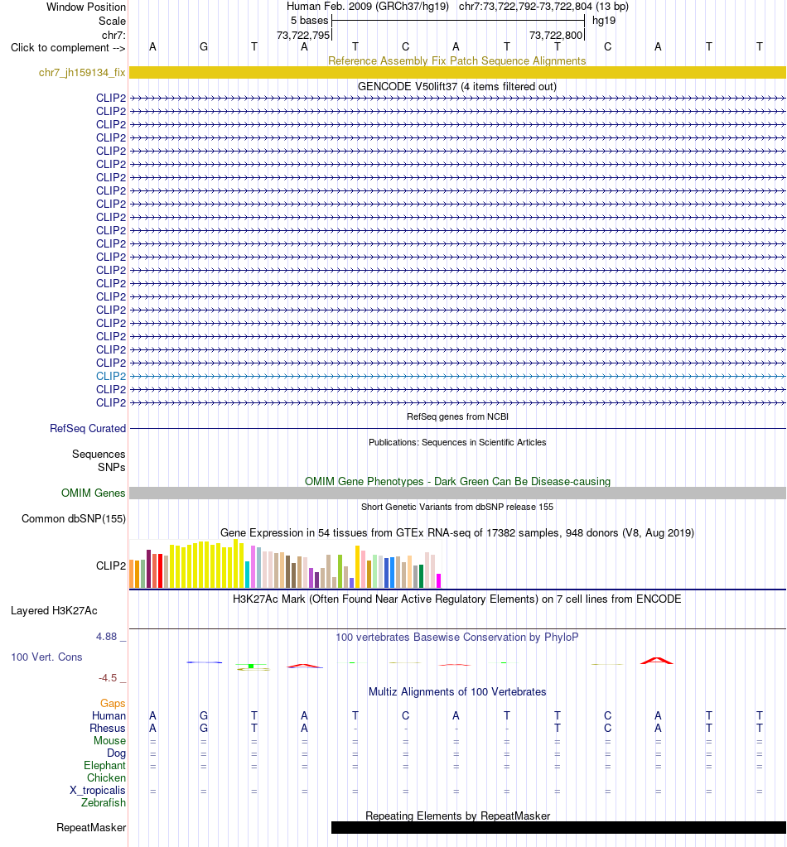Select the gray OMIM Genes bar
787x847 pixels.
[x=457, y=493]
